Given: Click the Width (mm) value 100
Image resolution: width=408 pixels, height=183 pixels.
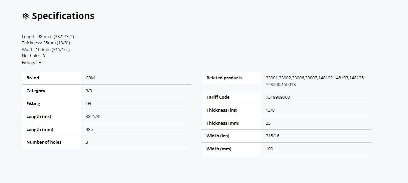Looking at the screenshot, I should pos(269,149).
